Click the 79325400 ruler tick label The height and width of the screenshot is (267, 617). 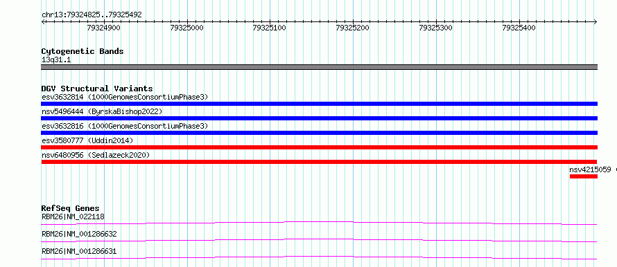point(519,28)
